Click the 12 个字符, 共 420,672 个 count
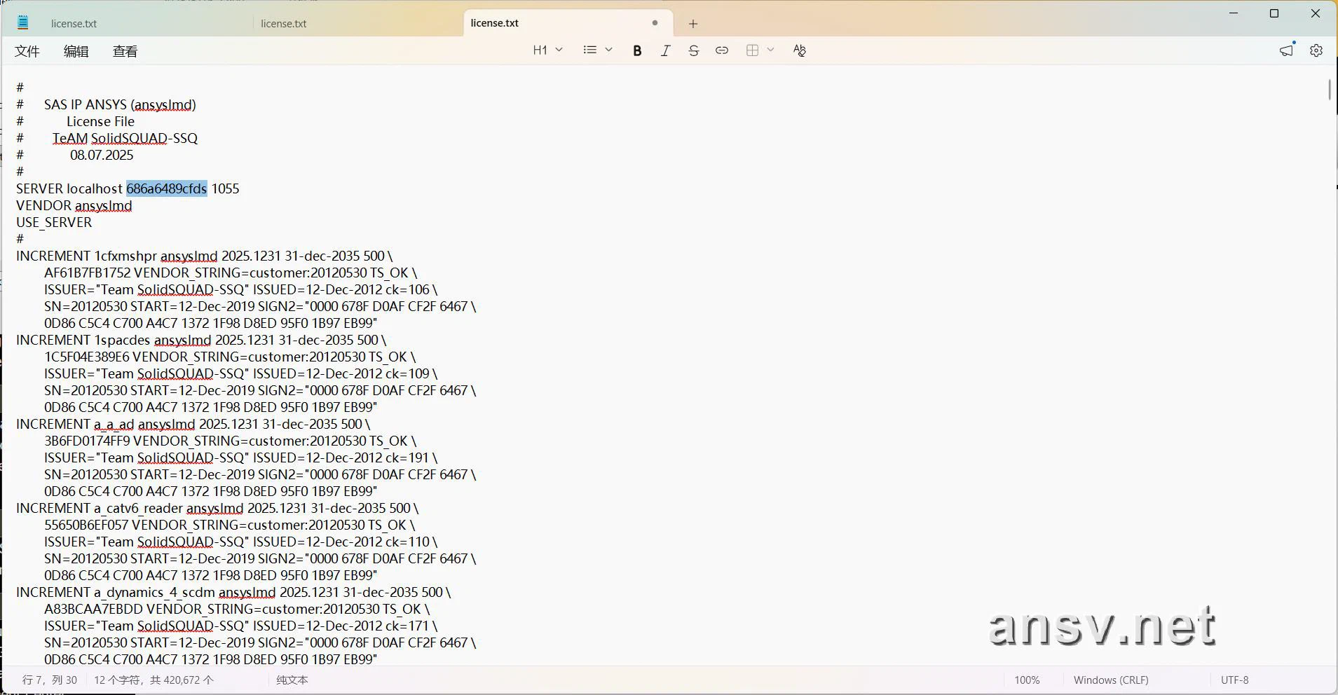Screen dimensions: 1338x695 point(153,680)
